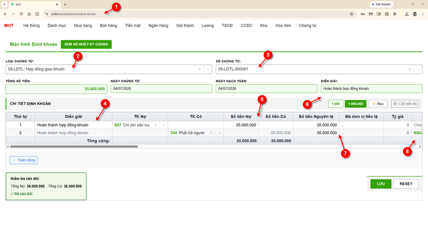This screenshot has height=230, width=428.
Task: Add a row with Thêm dòng
Action: 24,160
